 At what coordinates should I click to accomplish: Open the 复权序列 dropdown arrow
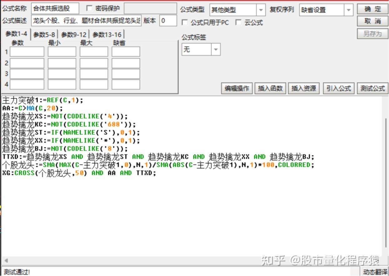(x=349, y=10)
